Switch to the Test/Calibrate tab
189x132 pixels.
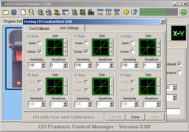coord(39,29)
